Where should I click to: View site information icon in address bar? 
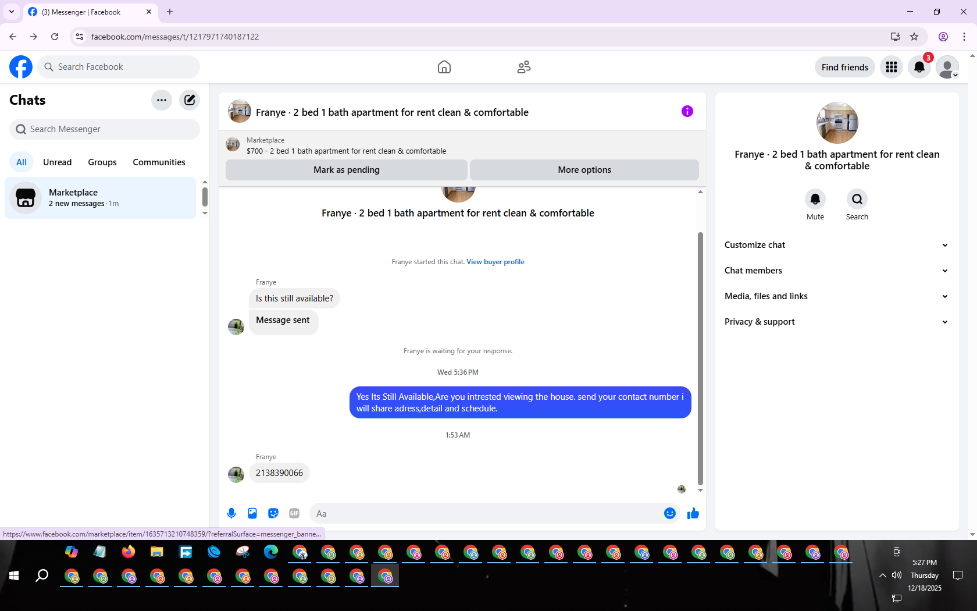(80, 37)
